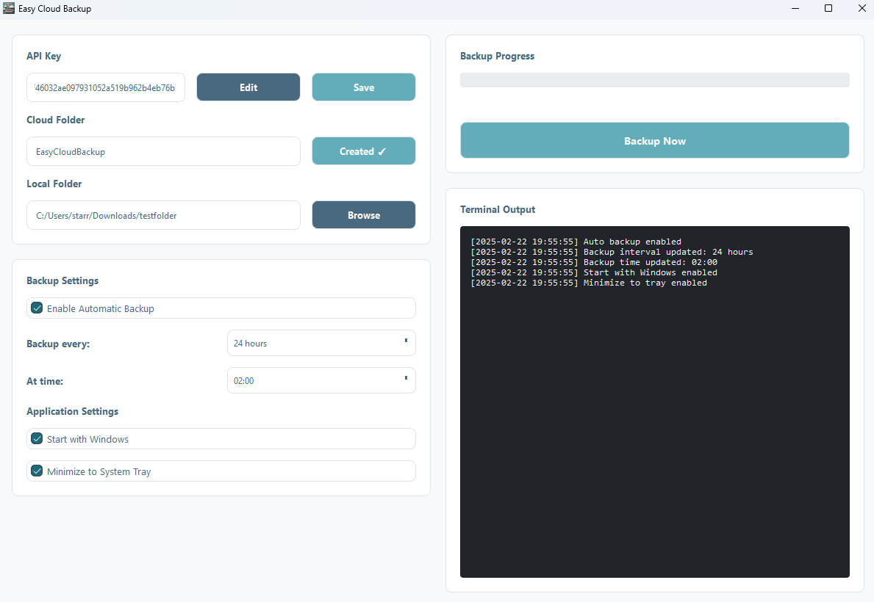This screenshot has height=602, width=874.
Task: Click the Local Folder path field
Action: point(163,216)
